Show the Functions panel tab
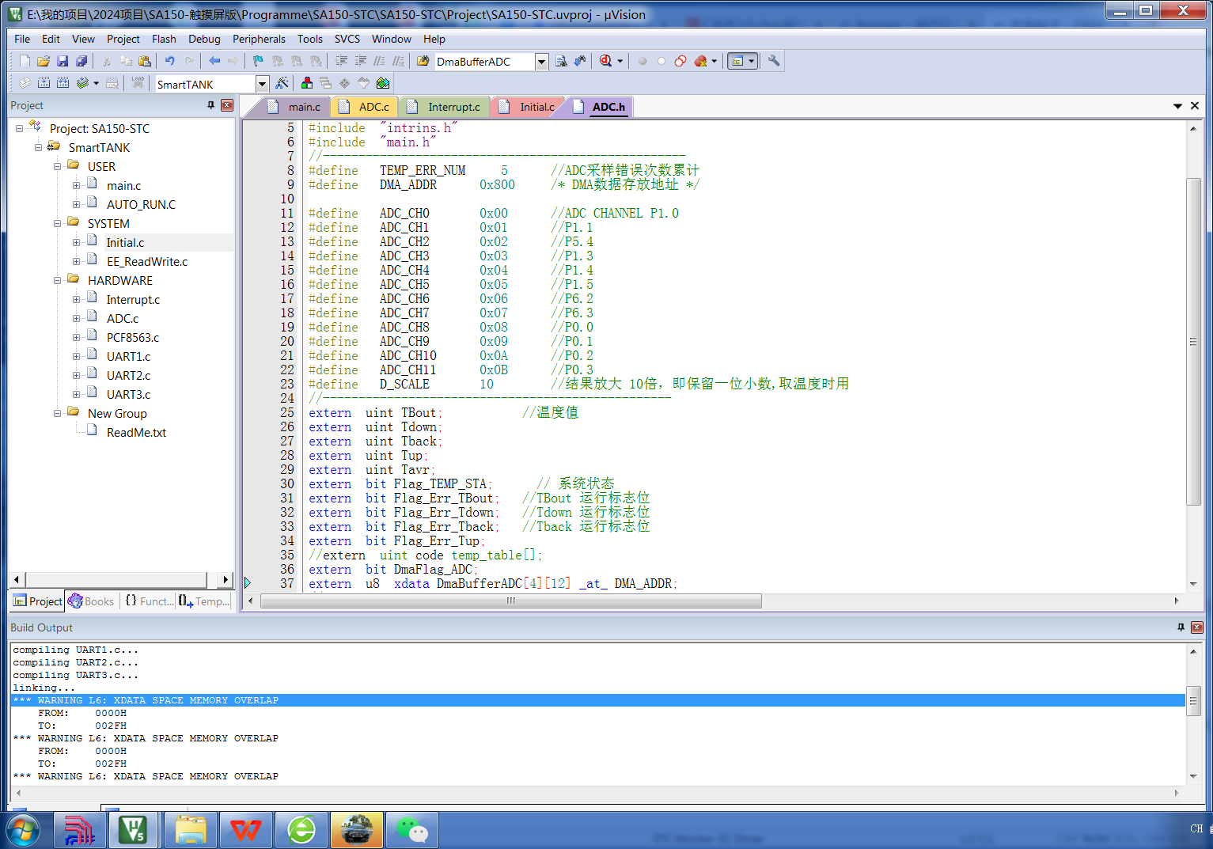The height and width of the screenshot is (849, 1213). pyautogui.click(x=150, y=601)
